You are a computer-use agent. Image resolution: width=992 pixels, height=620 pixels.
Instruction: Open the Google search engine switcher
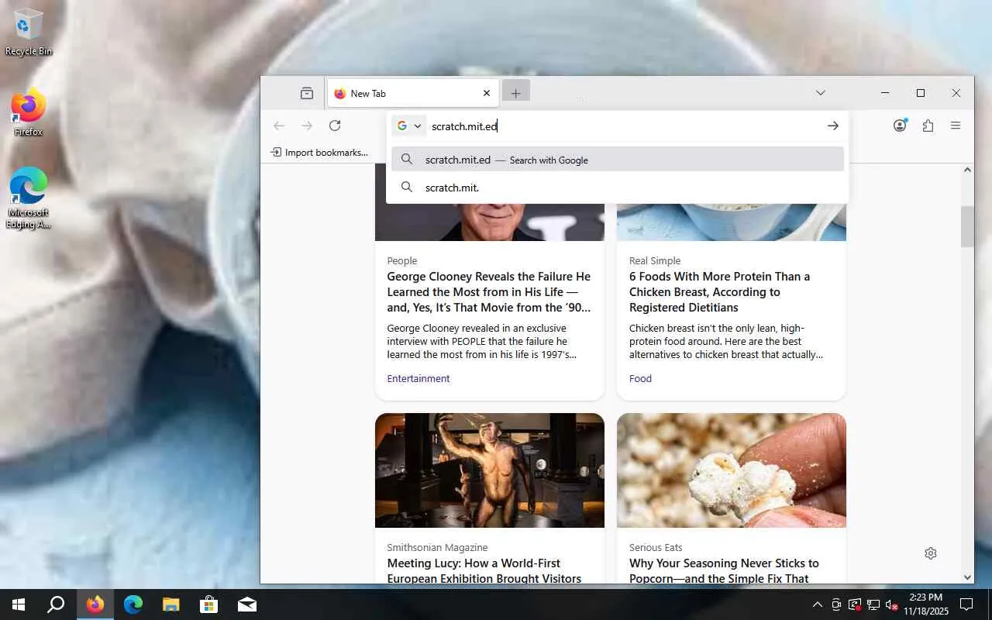408,126
